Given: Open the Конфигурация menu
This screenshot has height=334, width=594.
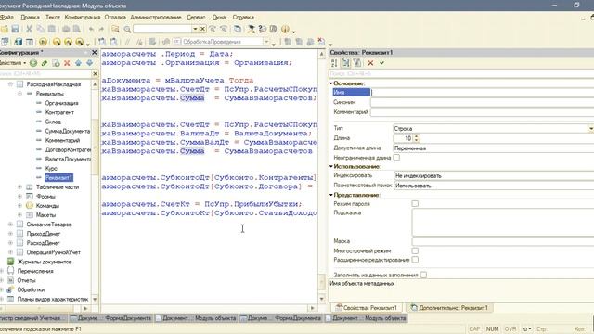Looking at the screenshot, I should click(x=83, y=17).
